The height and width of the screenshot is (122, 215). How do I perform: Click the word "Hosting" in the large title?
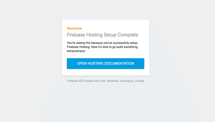[x=94, y=35]
